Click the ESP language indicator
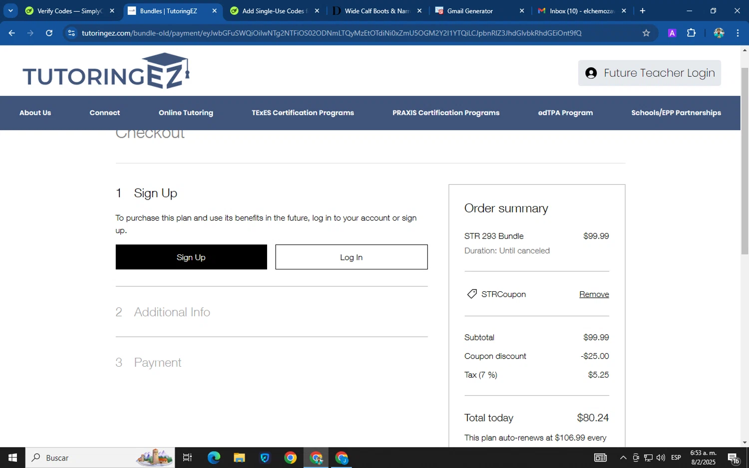 tap(676, 458)
